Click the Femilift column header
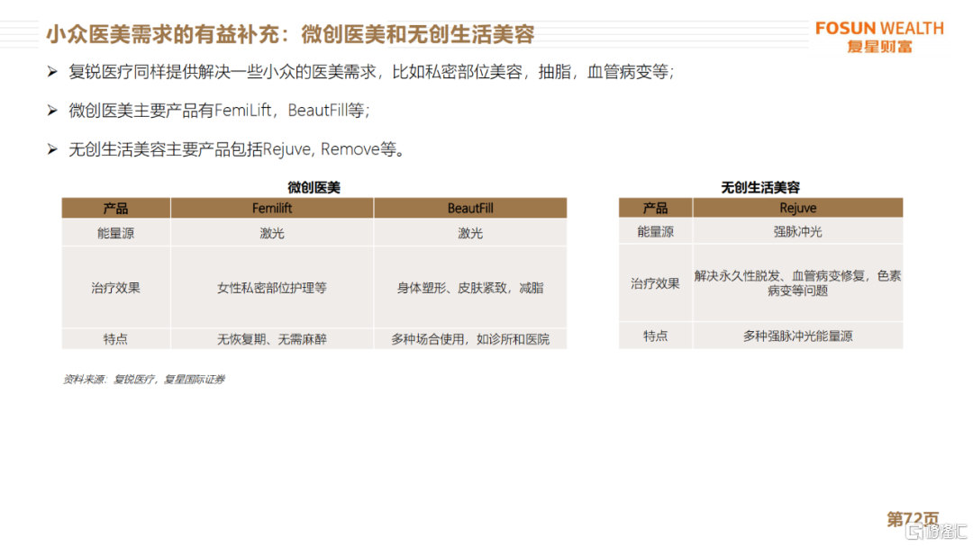The height and width of the screenshot is (546, 973). [x=272, y=209]
